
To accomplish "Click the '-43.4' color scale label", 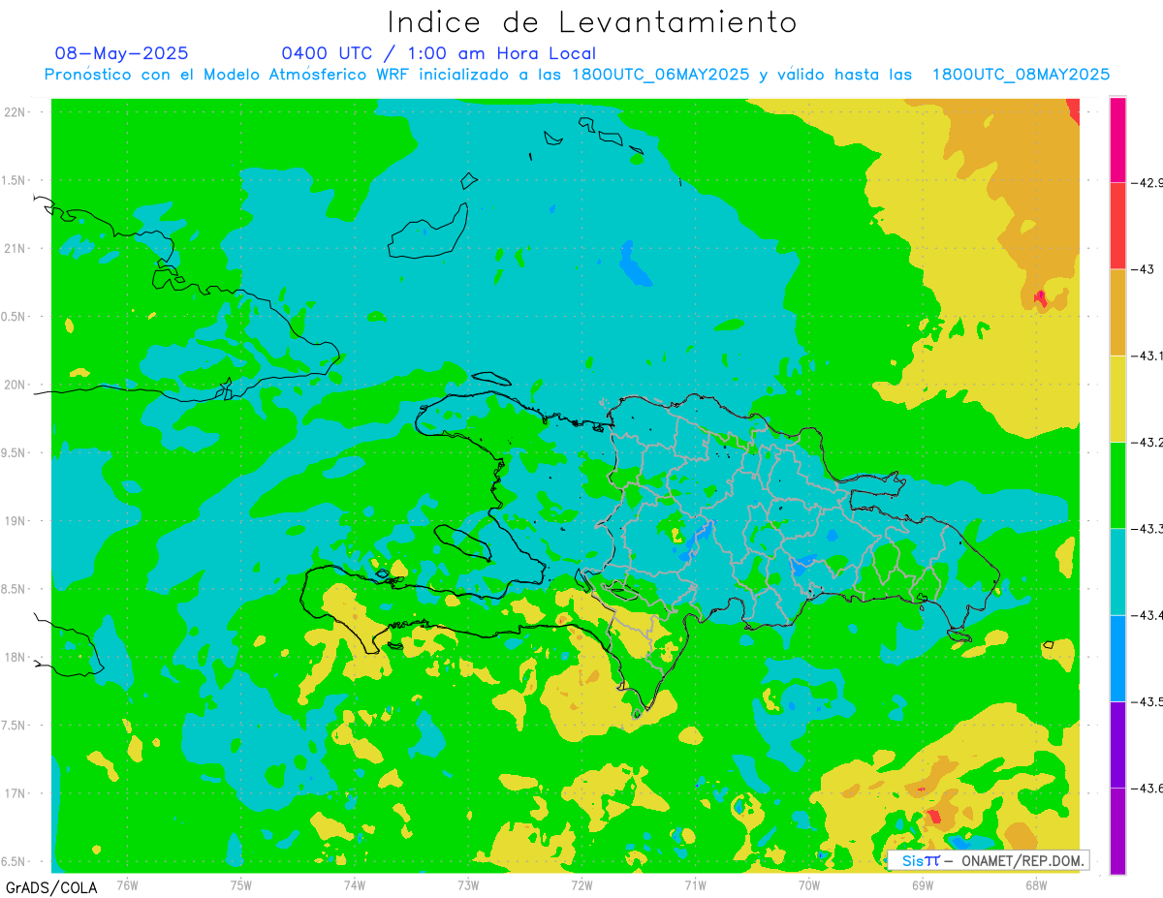I will click(x=1147, y=615).
